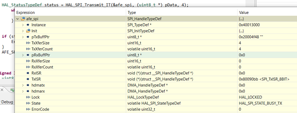Select the TxXferCount row
Screen dimensions: 297x113
click(x=156, y=49)
